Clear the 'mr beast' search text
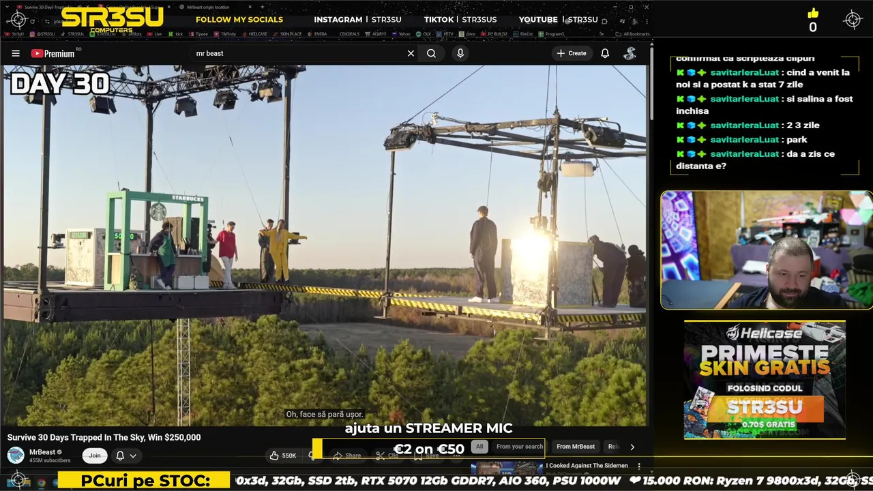The image size is (873, 491). tap(411, 53)
